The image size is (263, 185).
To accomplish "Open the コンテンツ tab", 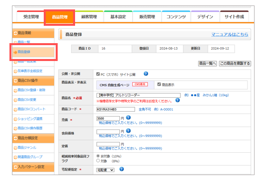I will click(176, 16).
